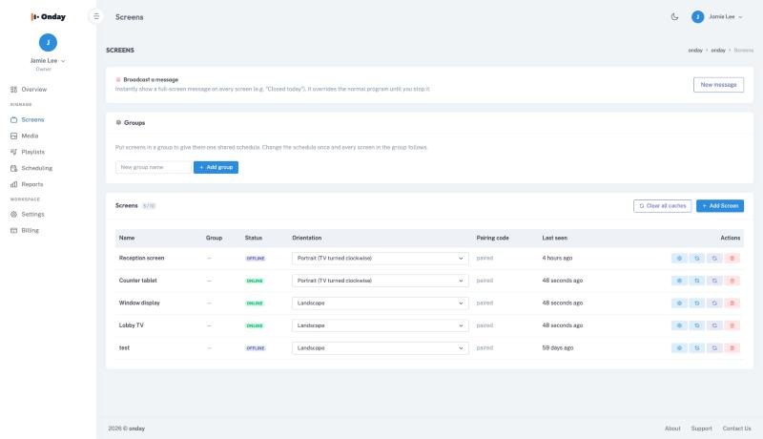
Task: Click Add Screen button
Action: [x=720, y=206]
